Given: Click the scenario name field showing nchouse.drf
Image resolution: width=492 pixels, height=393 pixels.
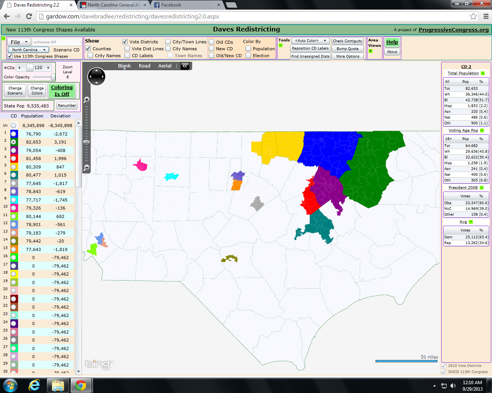Looking at the screenshot, I should tap(57, 42).
